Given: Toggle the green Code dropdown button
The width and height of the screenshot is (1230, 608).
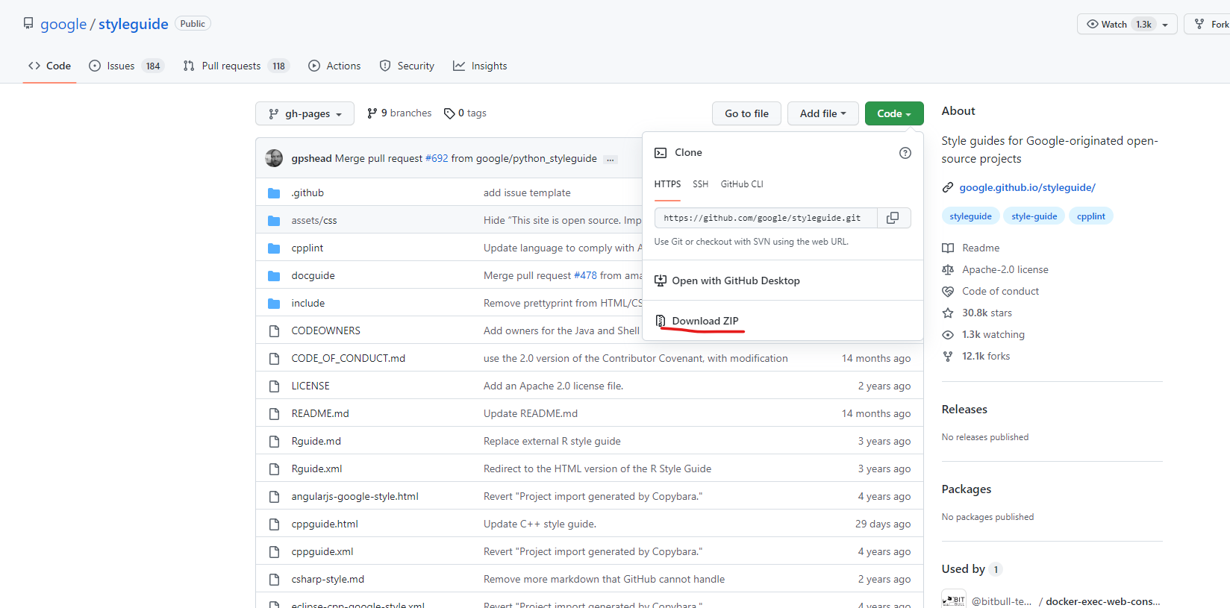Looking at the screenshot, I should 894,113.
